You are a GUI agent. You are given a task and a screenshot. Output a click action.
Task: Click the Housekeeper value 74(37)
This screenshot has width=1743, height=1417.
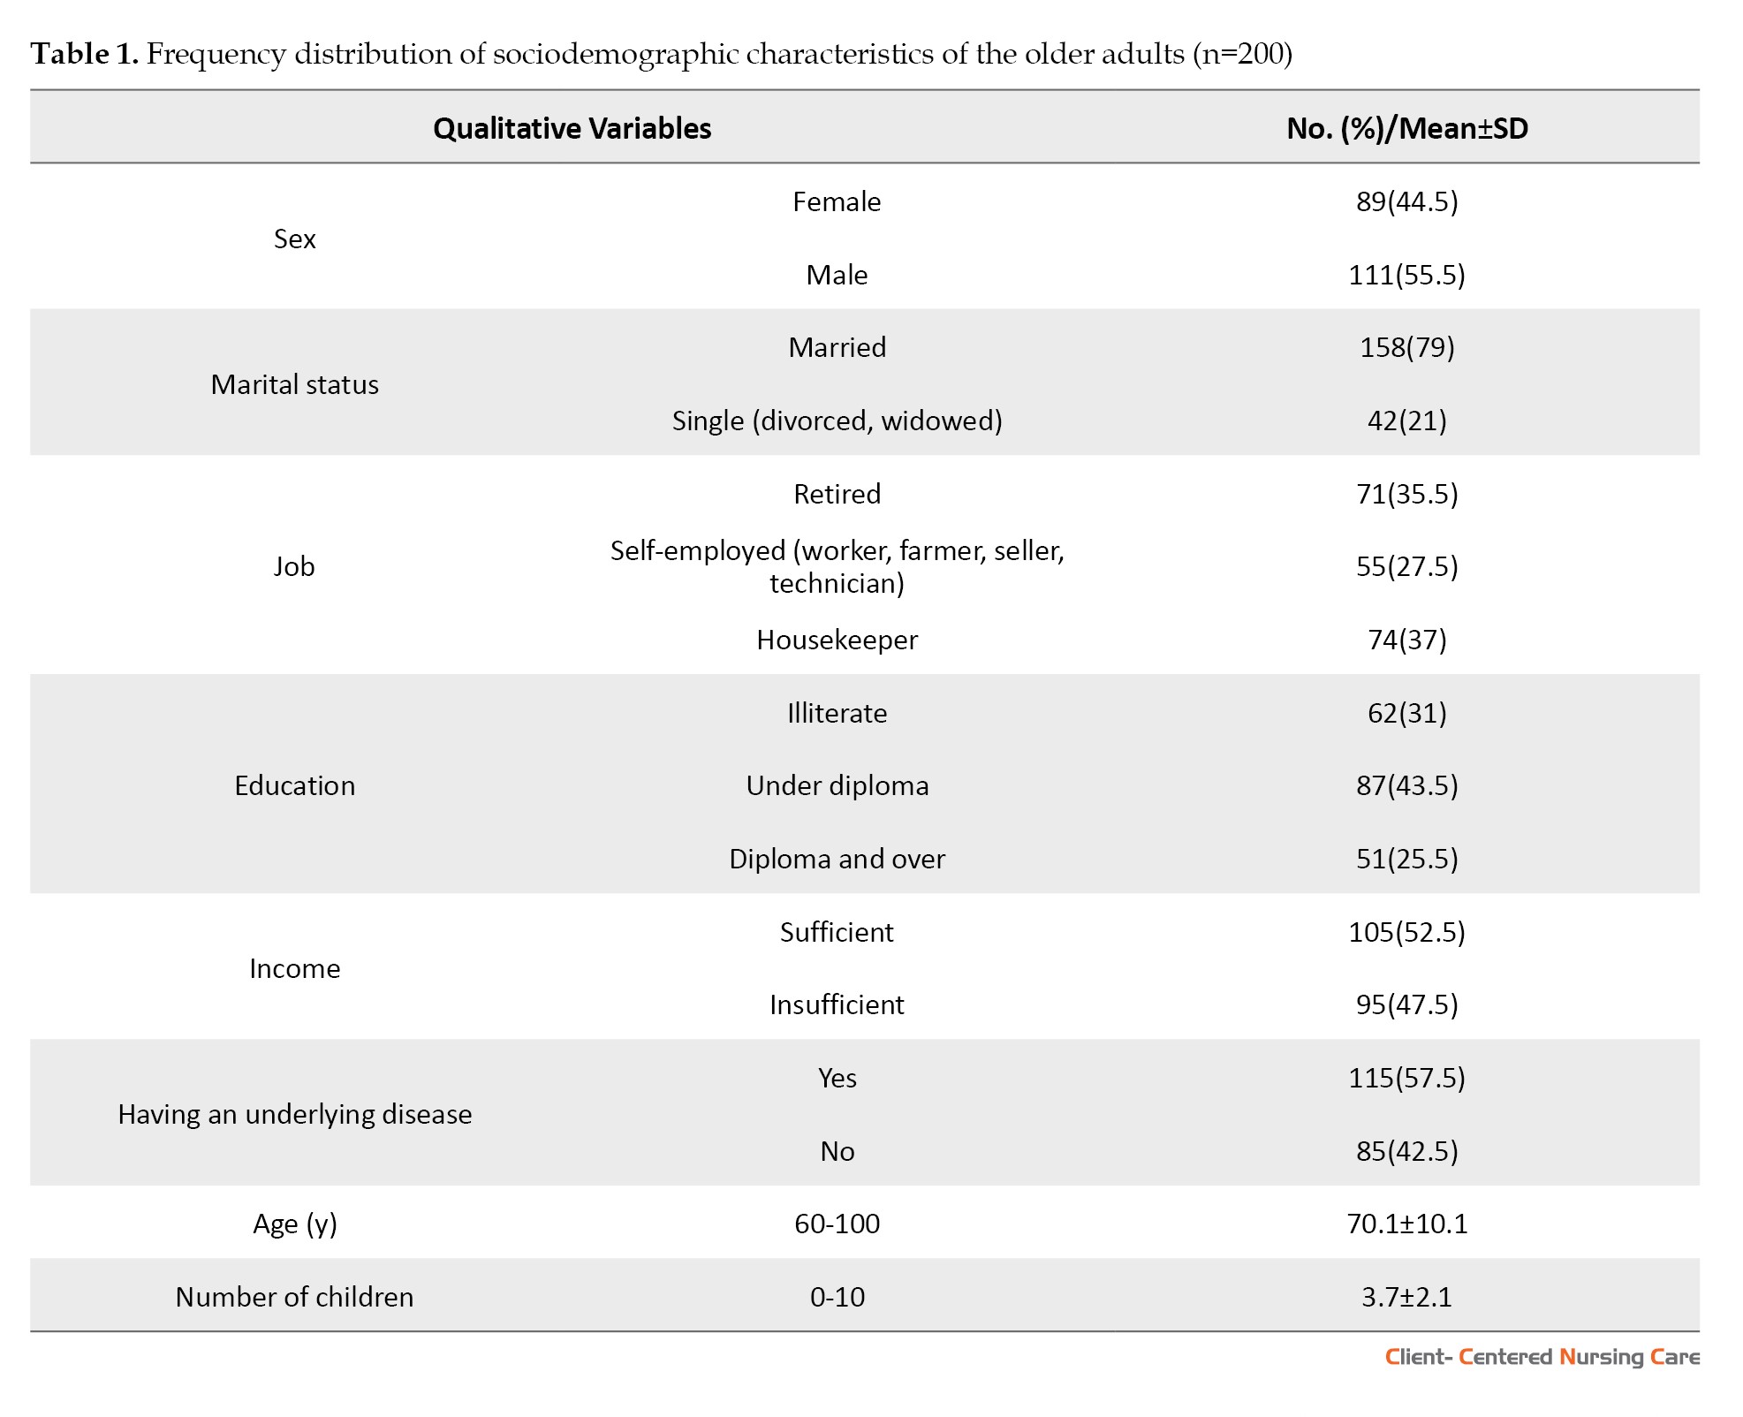pos(1406,640)
